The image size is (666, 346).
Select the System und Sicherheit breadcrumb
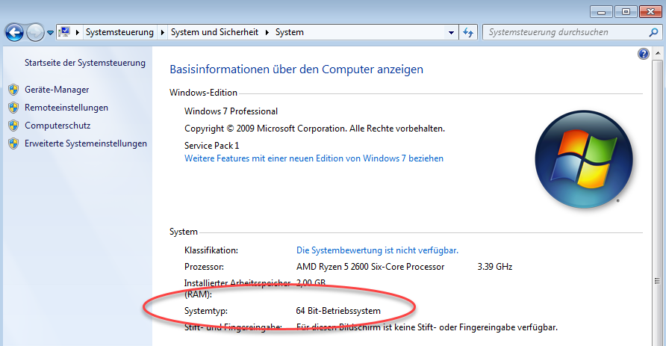click(214, 33)
